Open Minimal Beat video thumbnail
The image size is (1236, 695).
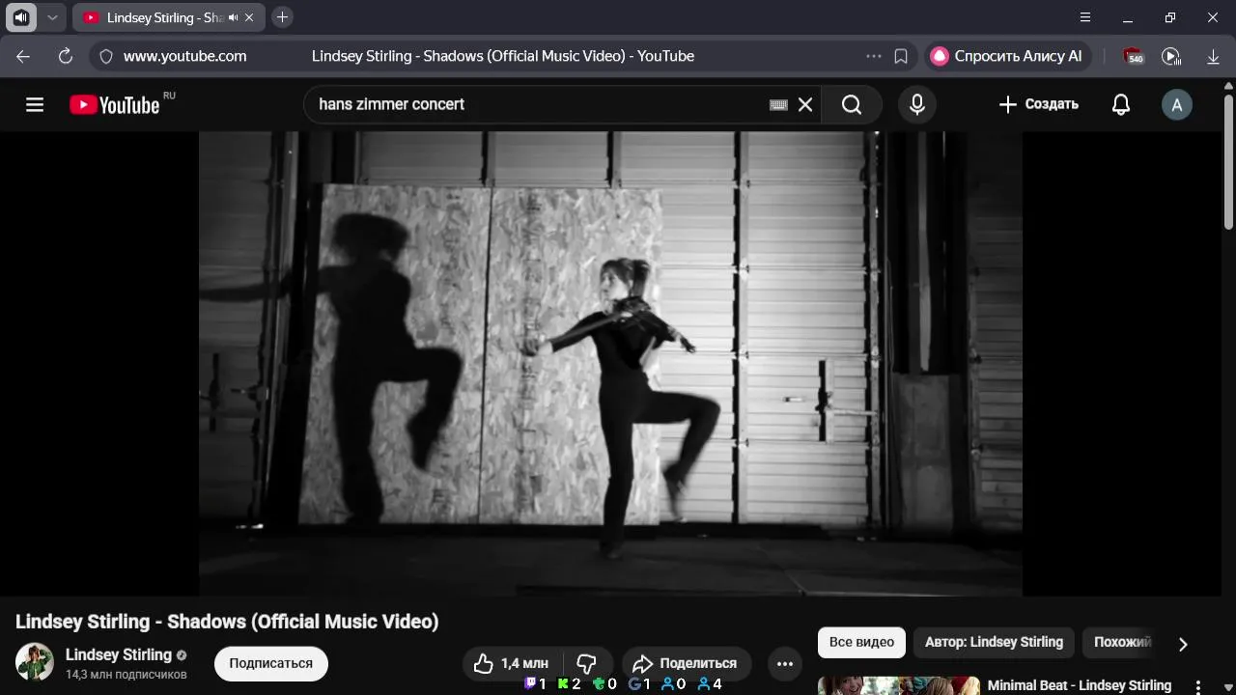point(899,685)
